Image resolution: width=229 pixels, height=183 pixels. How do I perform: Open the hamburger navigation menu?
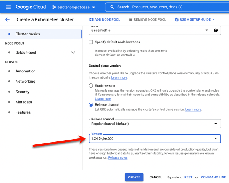pos(8,7)
